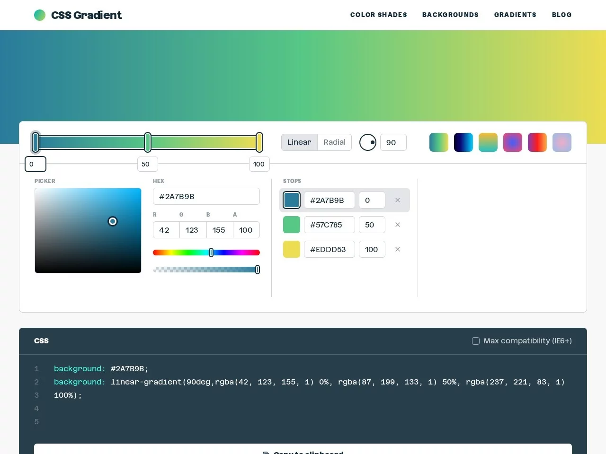The image size is (606, 454).
Task: Go to the BLOG page
Action: 562,15
